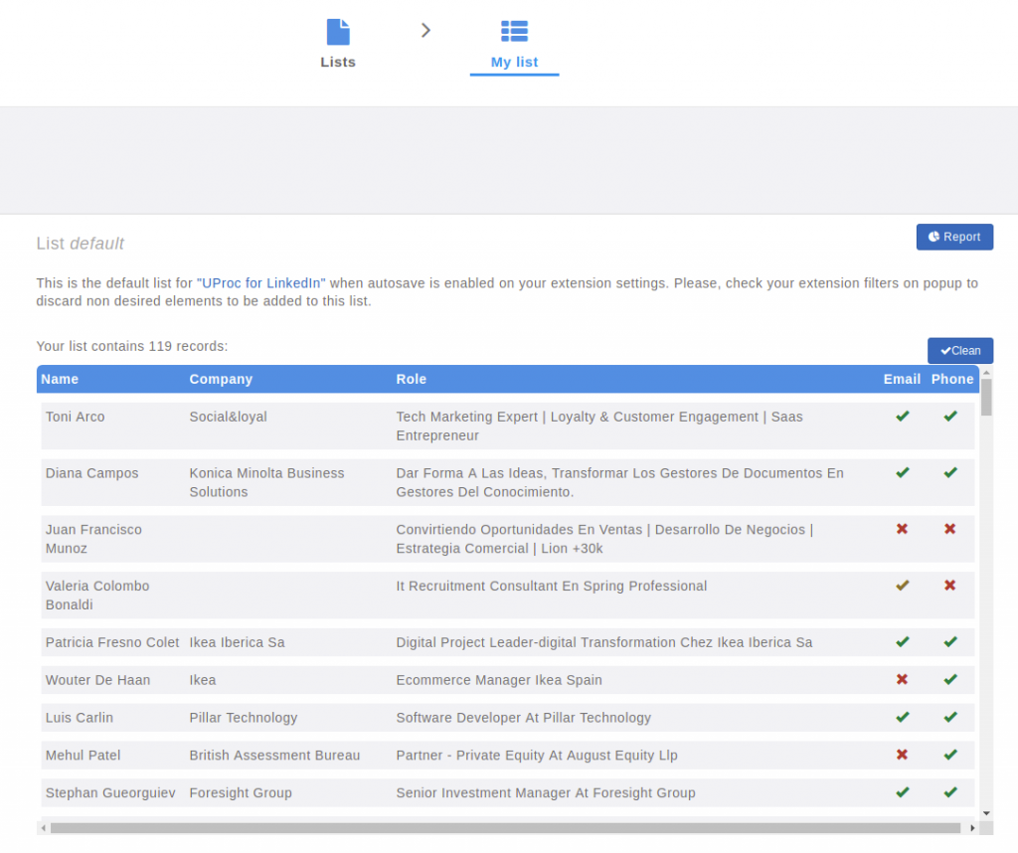Screen dimensions: 1018x853
Task: Click Wouter De Haan's email red cross
Action: 902,680
